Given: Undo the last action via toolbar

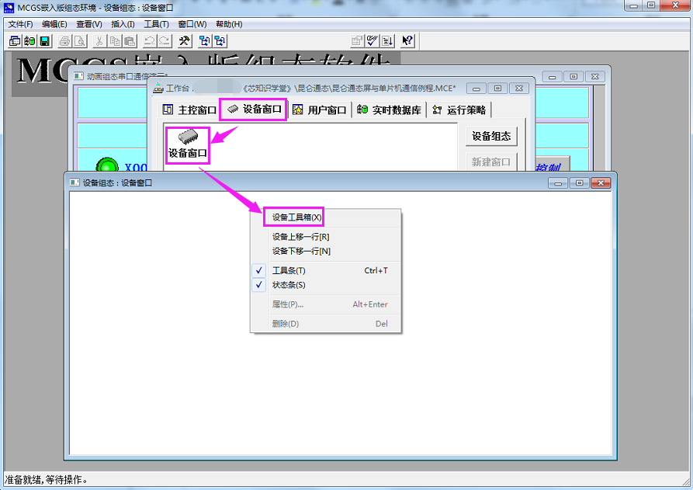Looking at the screenshot, I should coord(149,41).
